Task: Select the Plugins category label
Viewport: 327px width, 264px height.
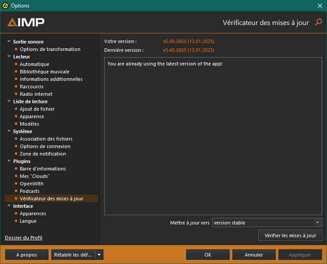Action: (x=22, y=161)
